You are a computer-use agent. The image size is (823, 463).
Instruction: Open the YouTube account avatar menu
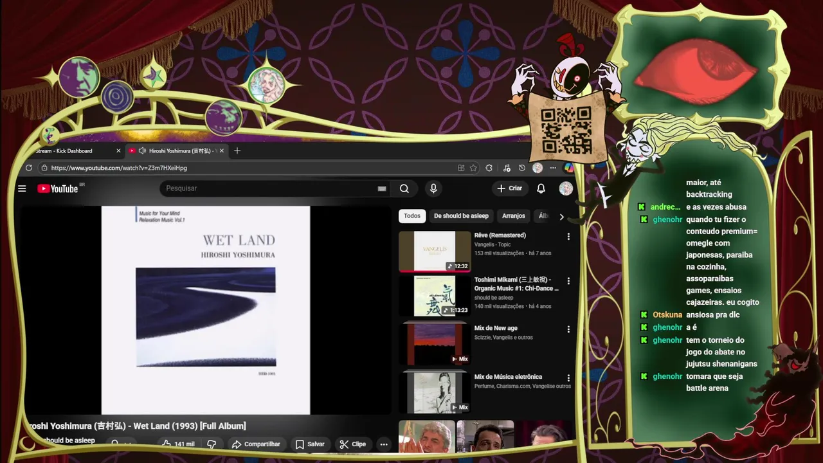click(566, 188)
